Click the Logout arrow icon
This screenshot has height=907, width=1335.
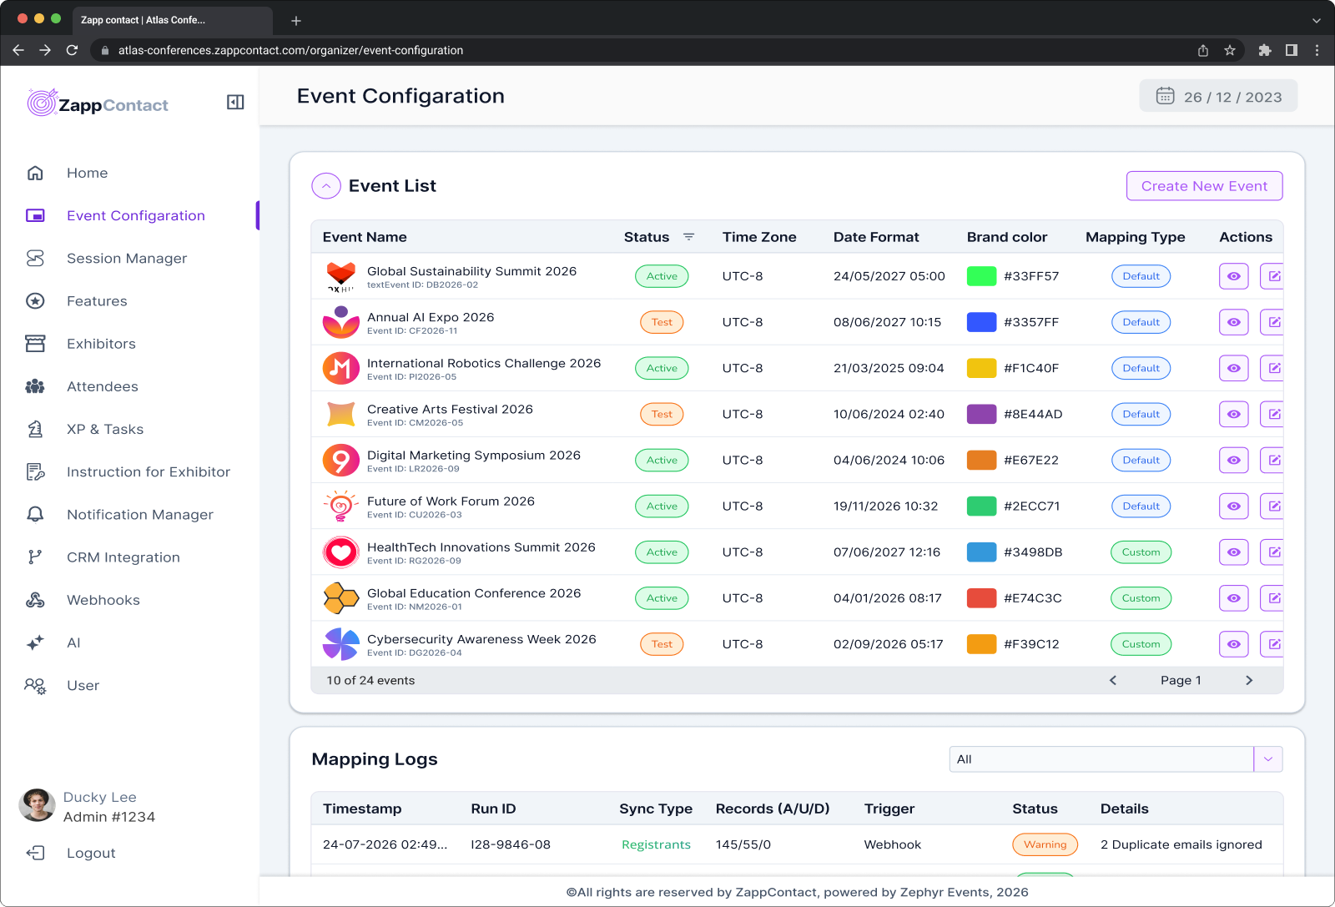(35, 853)
